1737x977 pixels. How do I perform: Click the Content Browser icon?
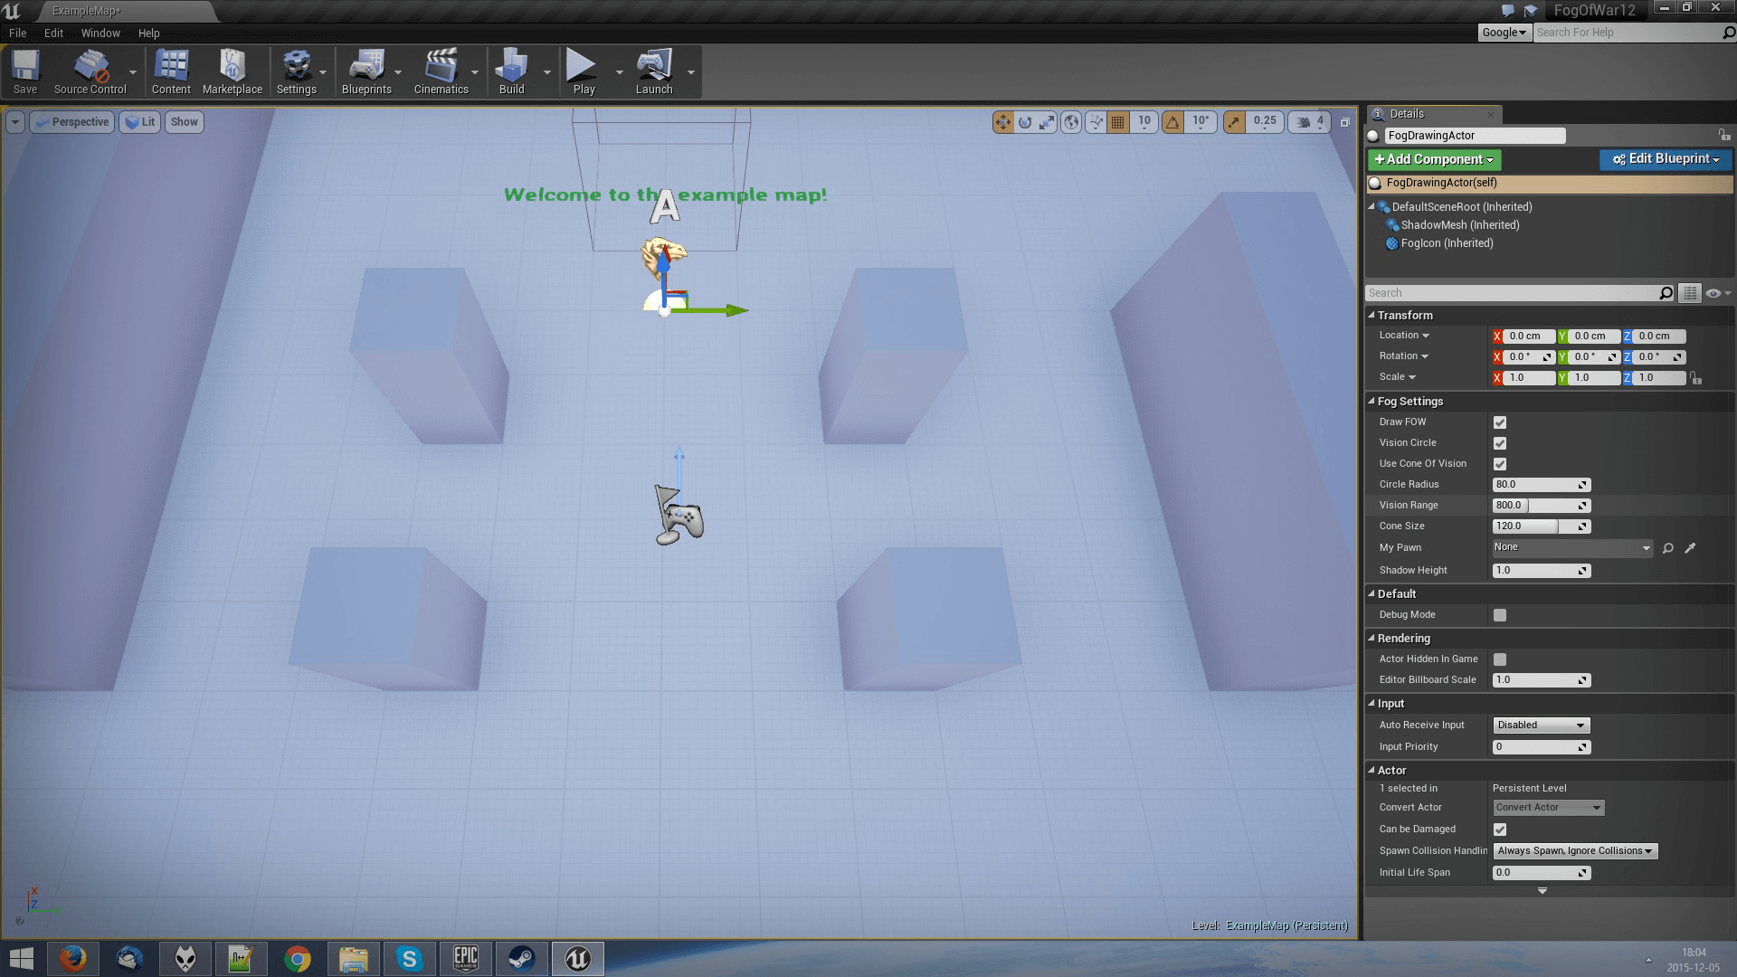click(x=171, y=71)
